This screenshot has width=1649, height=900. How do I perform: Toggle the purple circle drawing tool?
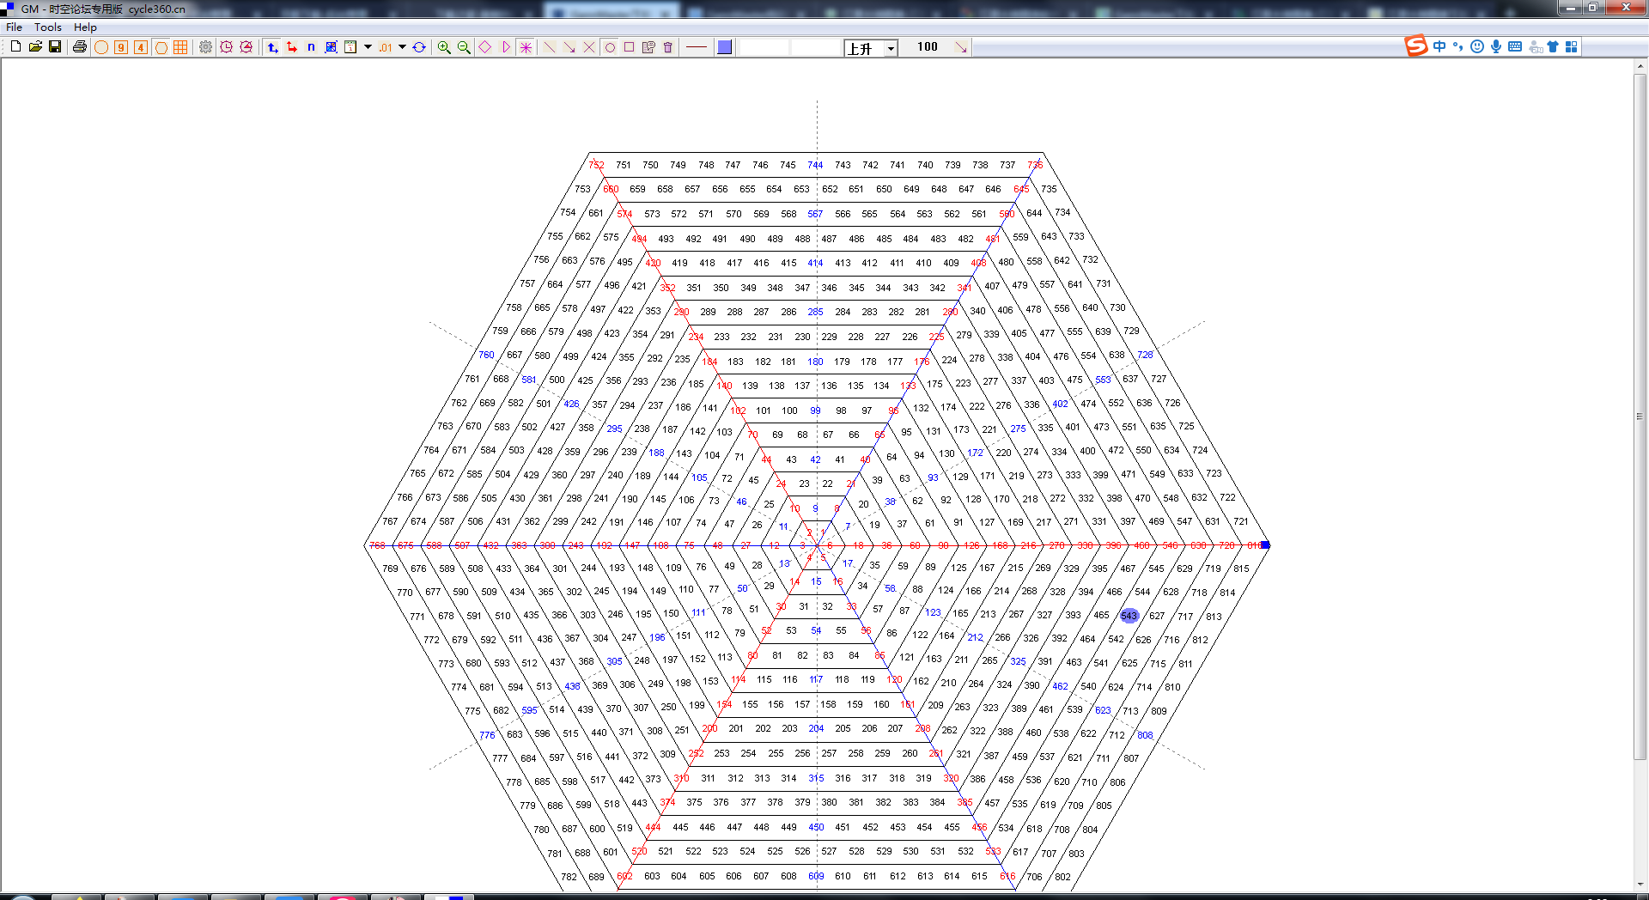(610, 47)
